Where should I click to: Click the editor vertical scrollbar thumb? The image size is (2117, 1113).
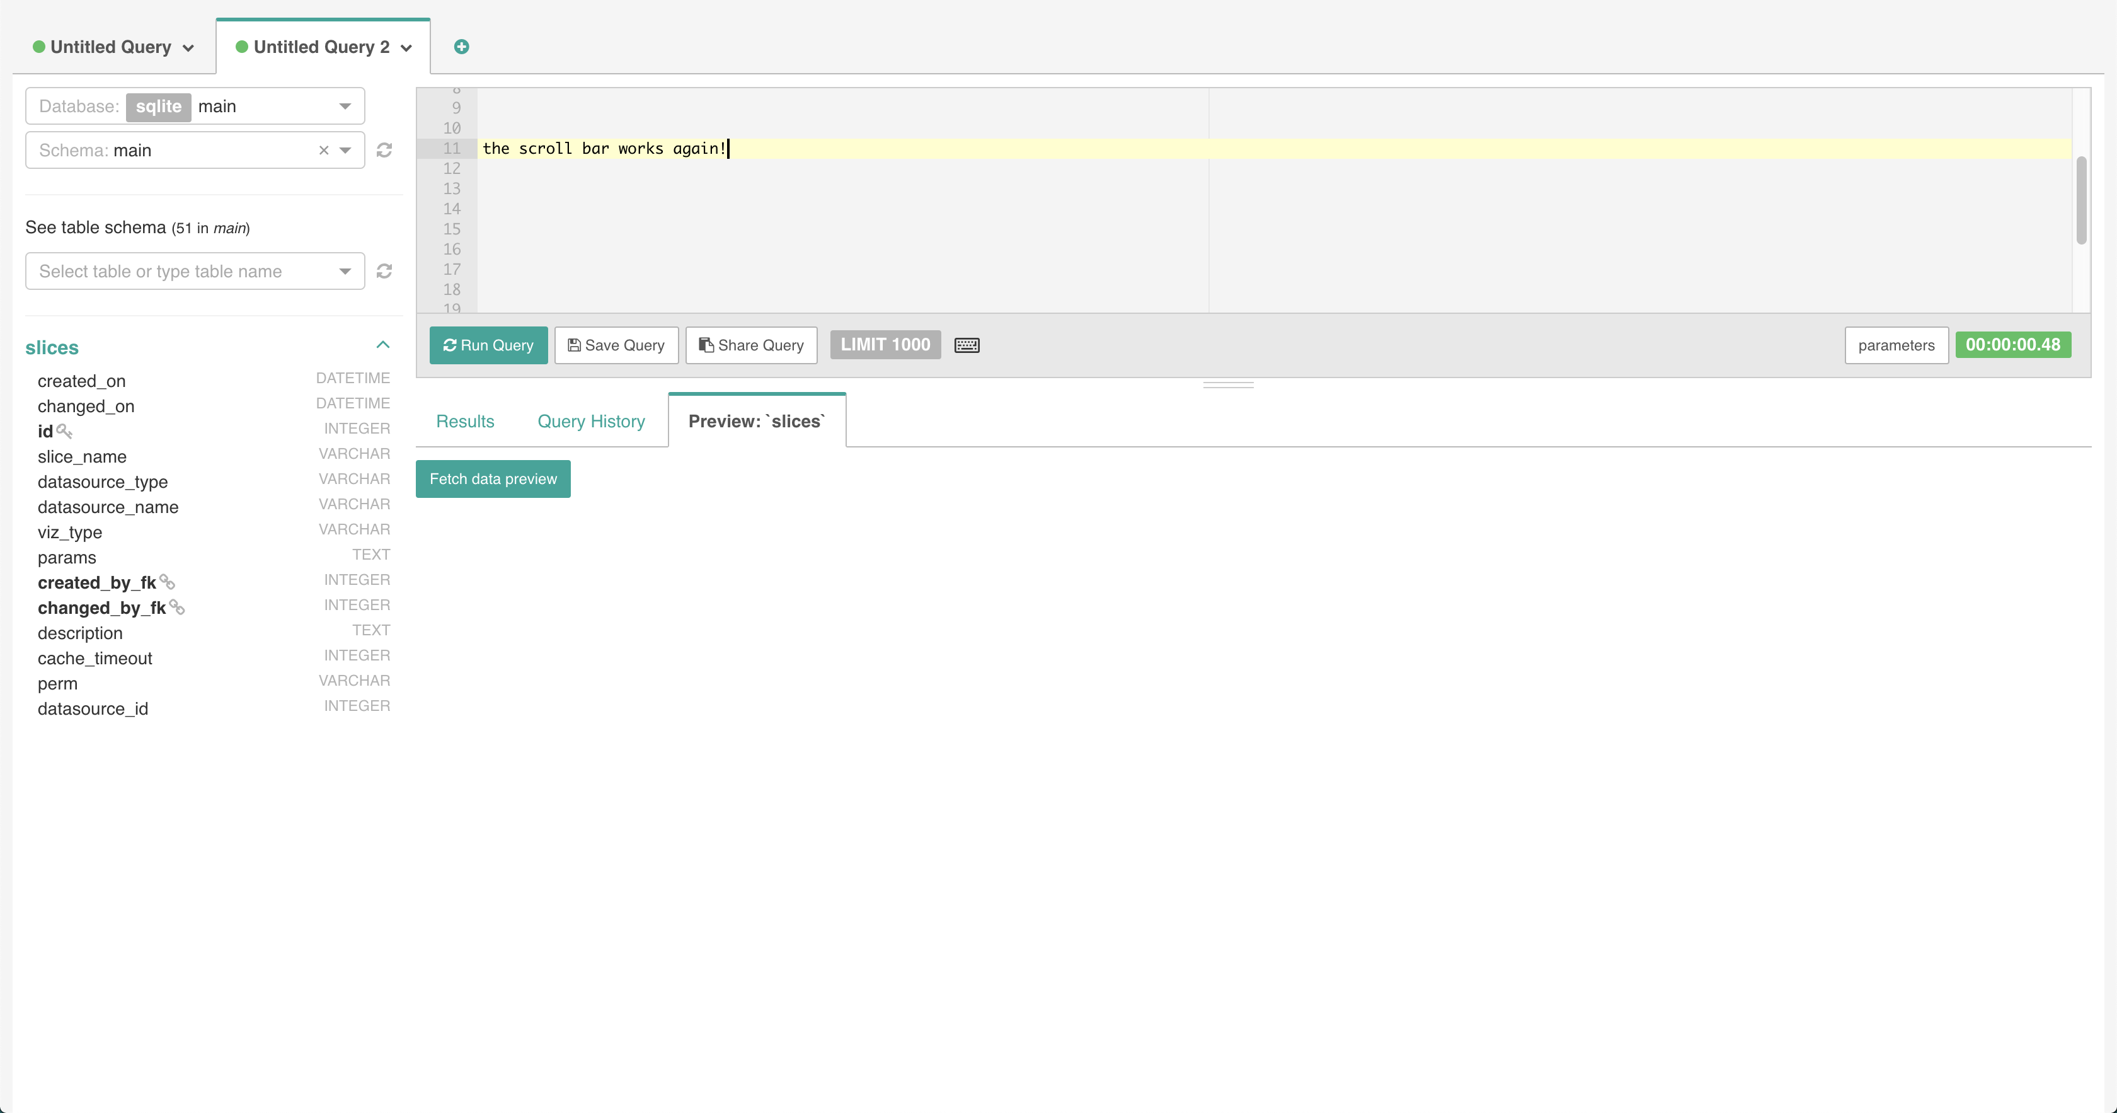pyautogui.click(x=2081, y=200)
